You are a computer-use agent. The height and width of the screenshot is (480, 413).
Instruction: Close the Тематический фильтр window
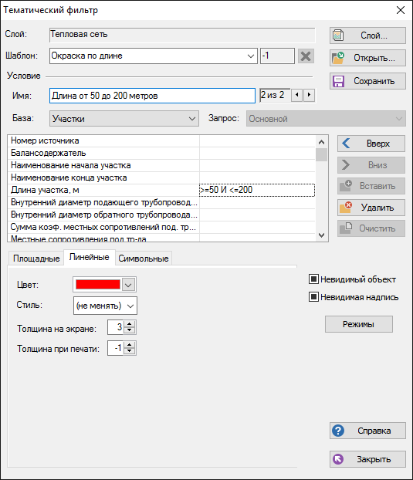401,10
